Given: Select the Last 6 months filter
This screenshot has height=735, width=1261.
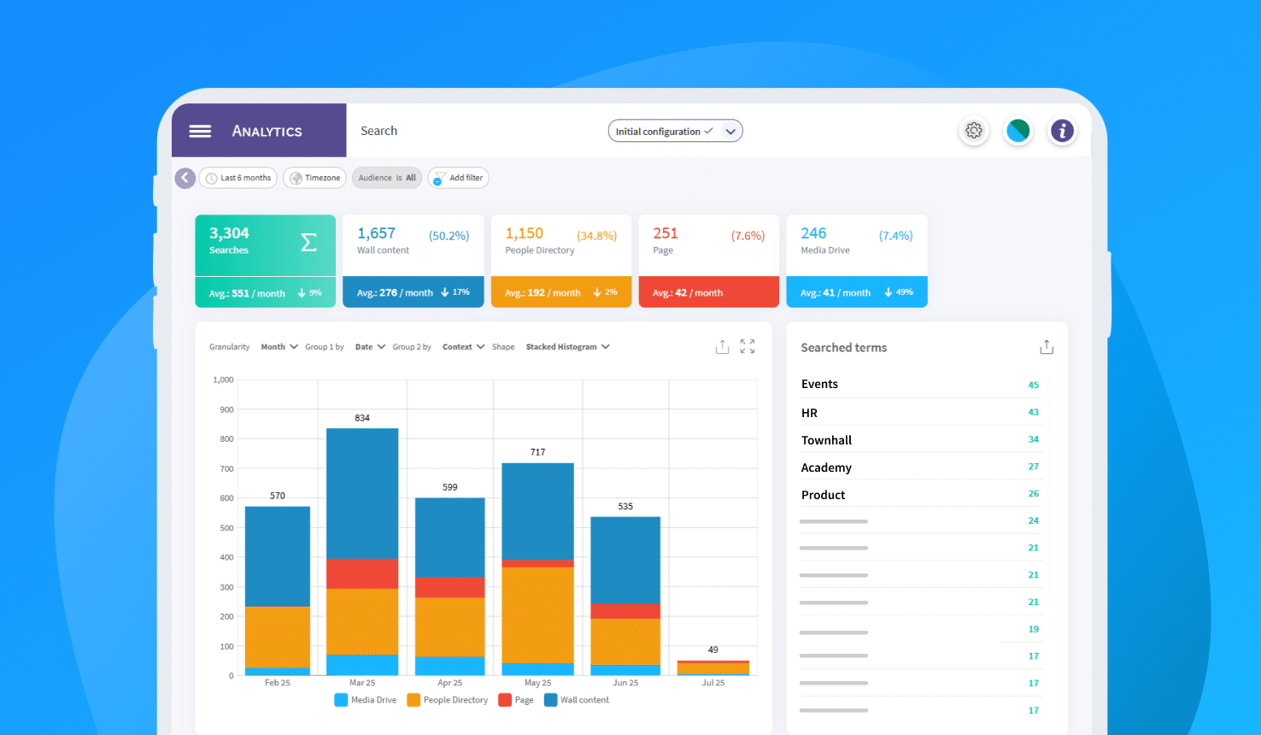Looking at the screenshot, I should pos(238,178).
